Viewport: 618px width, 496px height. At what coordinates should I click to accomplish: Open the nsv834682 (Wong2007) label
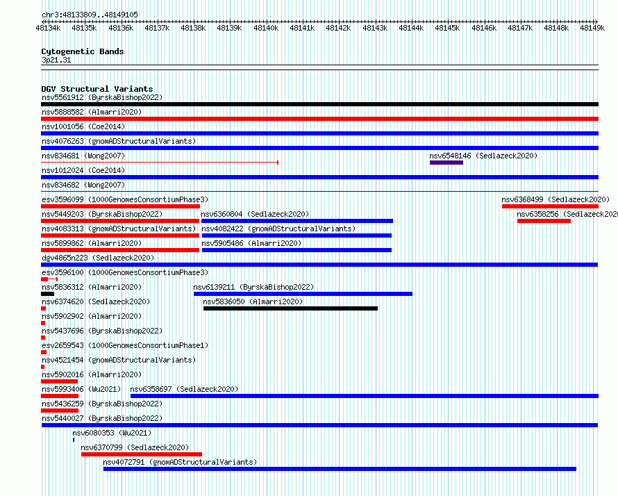pos(83,185)
